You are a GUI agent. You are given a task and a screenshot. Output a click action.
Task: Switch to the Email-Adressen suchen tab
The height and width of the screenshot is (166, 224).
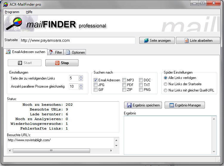(26, 52)
